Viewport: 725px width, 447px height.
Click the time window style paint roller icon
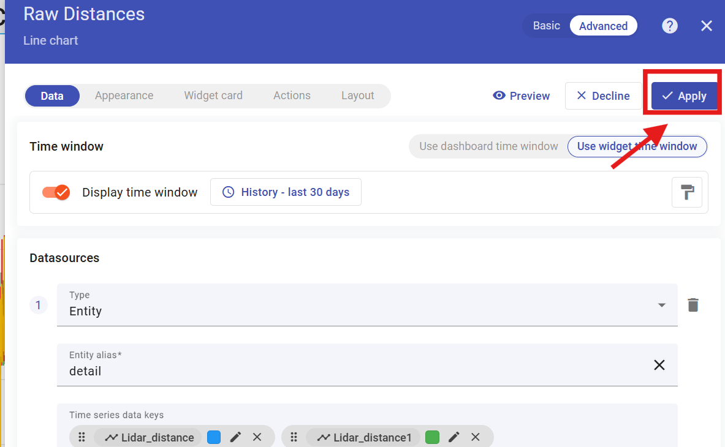click(x=686, y=192)
